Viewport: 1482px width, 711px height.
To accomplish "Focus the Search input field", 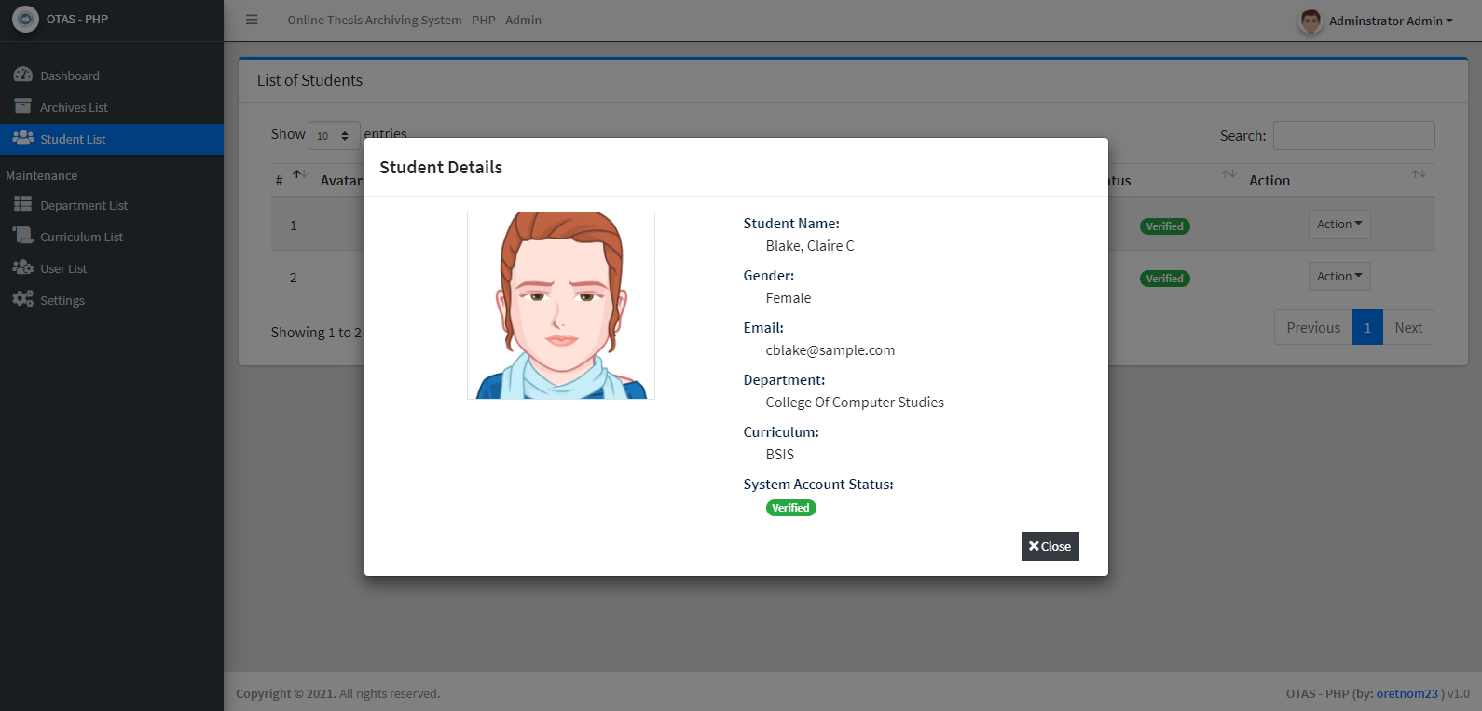I will coord(1353,136).
